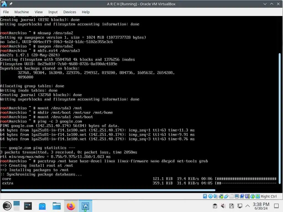The width and height of the screenshot is (283, 212).
Task: Click the removable disk tray icon
Action: (x=232, y=206)
